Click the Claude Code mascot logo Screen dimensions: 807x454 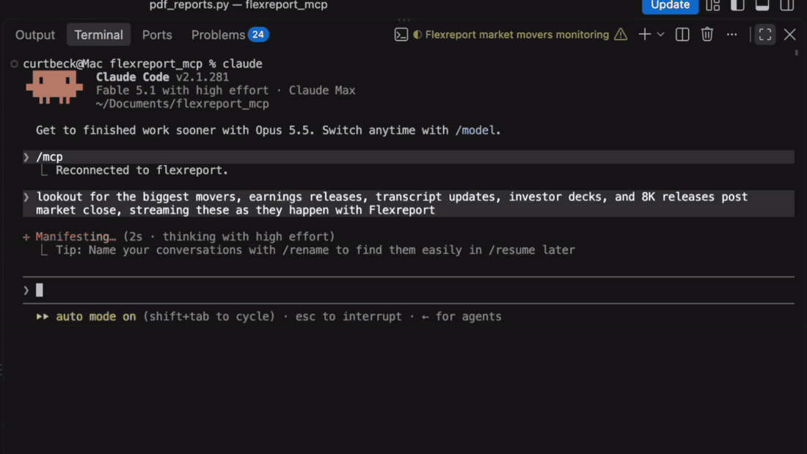pyautogui.click(x=54, y=87)
